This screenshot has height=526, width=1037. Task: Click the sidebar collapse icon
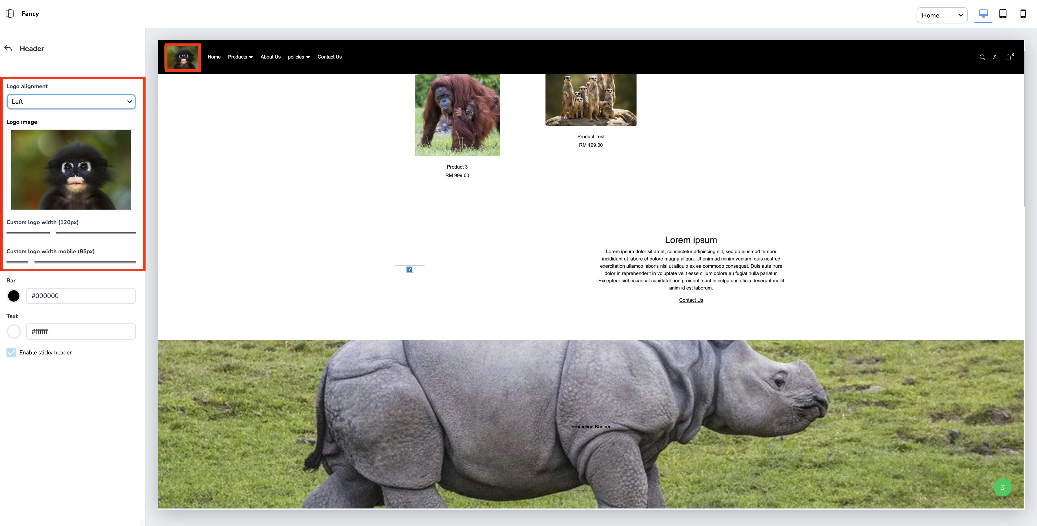tap(10, 14)
